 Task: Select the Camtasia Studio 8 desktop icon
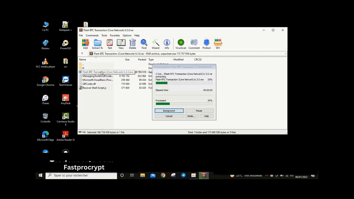coord(66,119)
